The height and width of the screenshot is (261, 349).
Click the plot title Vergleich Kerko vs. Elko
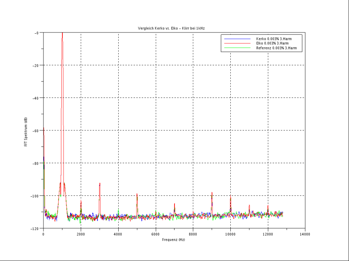171,28
